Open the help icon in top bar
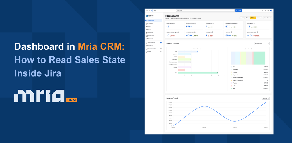Image resolution: width=292 pixels, height=143 pixels. [266, 11]
